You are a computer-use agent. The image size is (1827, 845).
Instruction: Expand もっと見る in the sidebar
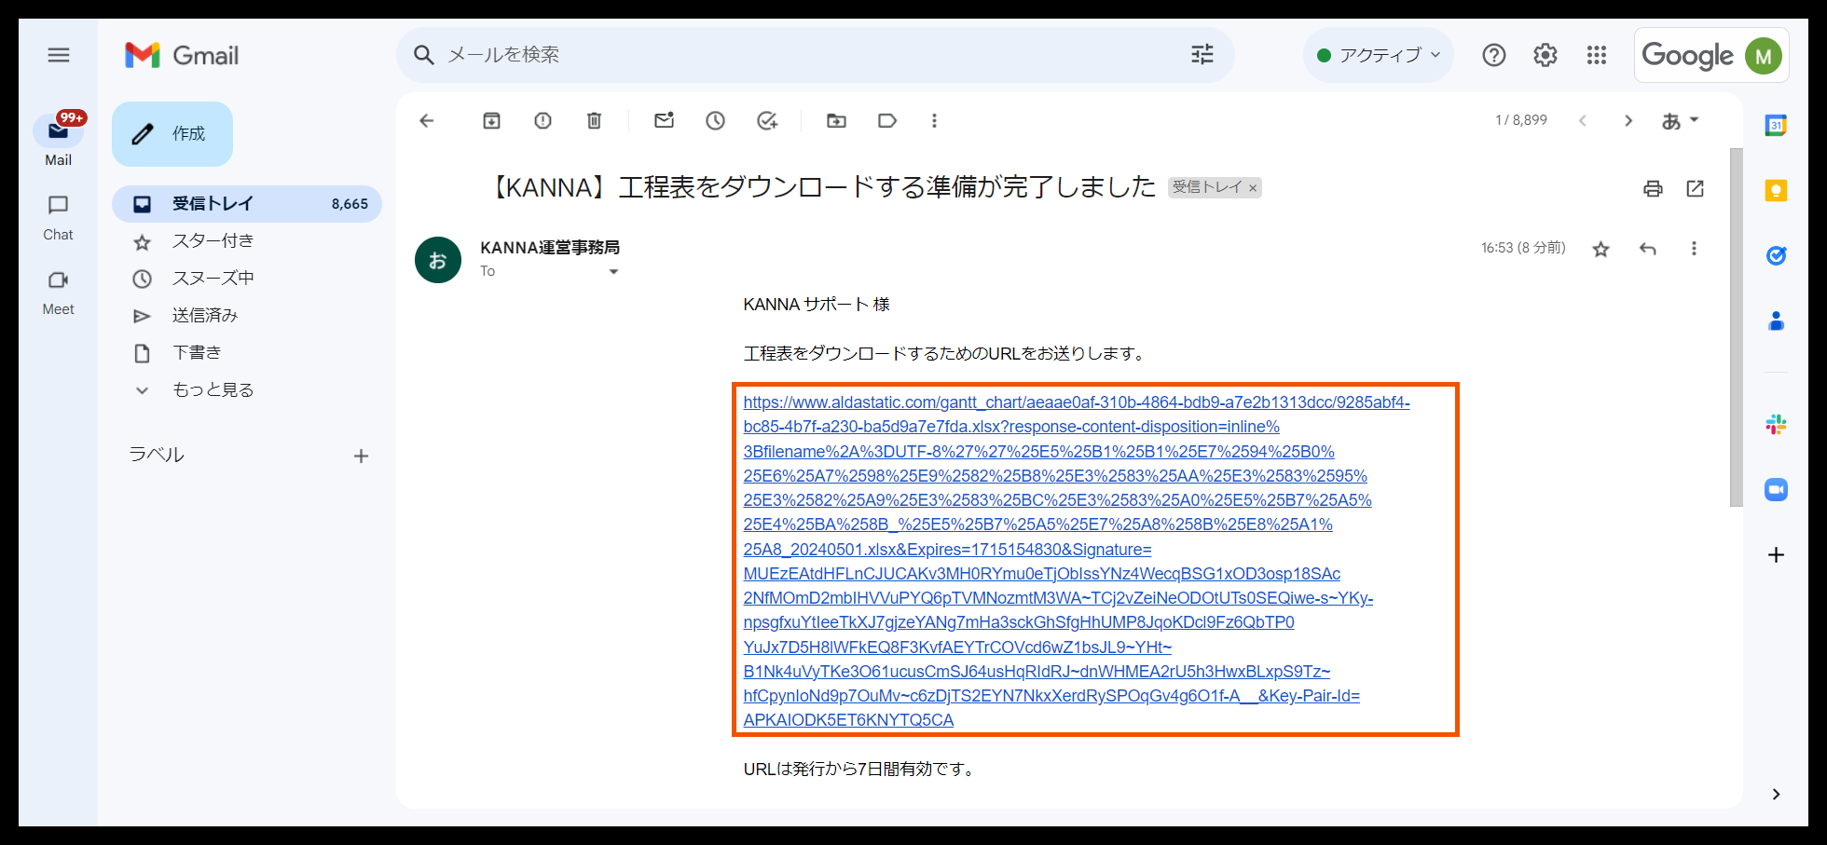[x=213, y=389]
